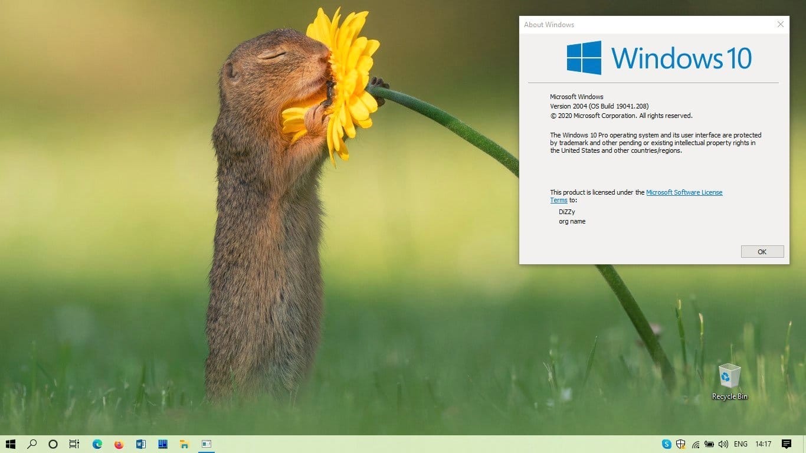Launch Cortana from the taskbar

click(x=53, y=444)
